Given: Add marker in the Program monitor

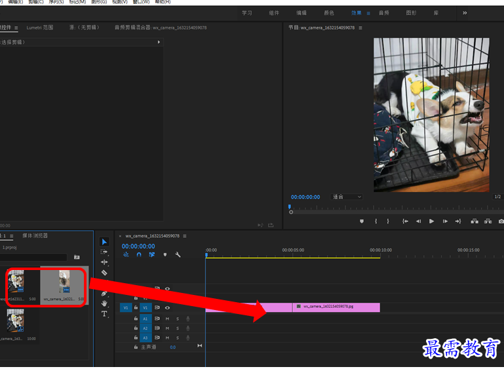Looking at the screenshot, I should click(x=362, y=221).
